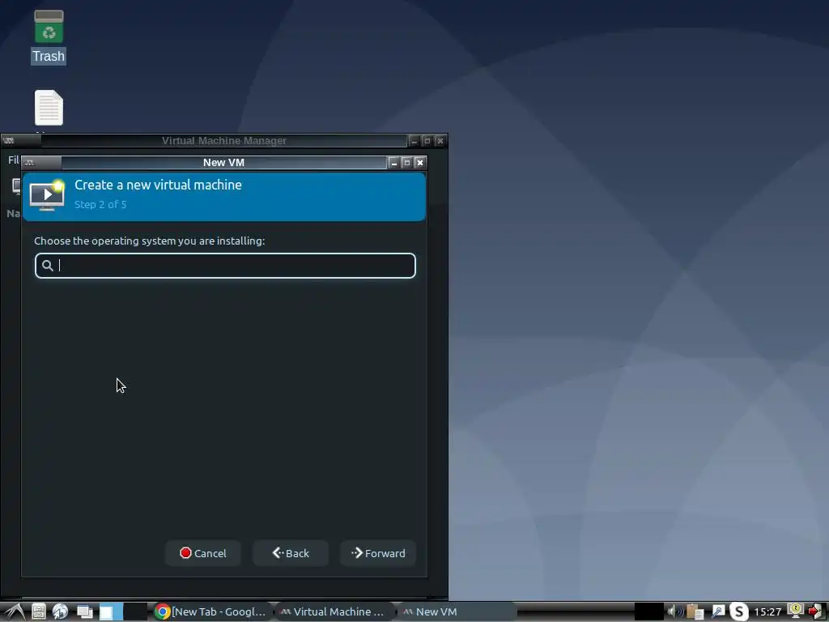Maximize the New VM dialog
Image resolution: width=829 pixels, height=622 pixels.
[x=406, y=162]
